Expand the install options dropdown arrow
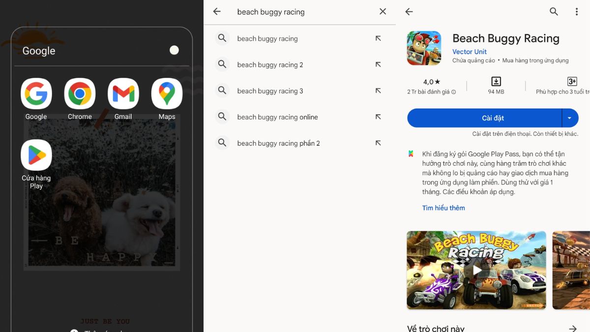This screenshot has height=332, width=590. (x=570, y=118)
